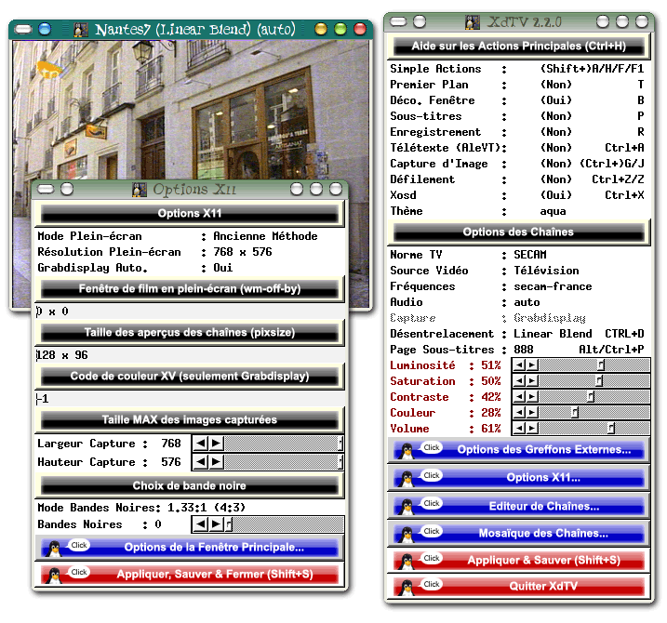Viewport: 667px width, 623px height.
Task: Increase Bandes Noires with right arrow
Action: click(216, 524)
